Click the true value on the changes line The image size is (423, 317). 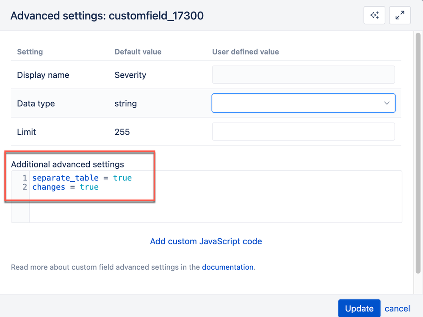(x=89, y=187)
